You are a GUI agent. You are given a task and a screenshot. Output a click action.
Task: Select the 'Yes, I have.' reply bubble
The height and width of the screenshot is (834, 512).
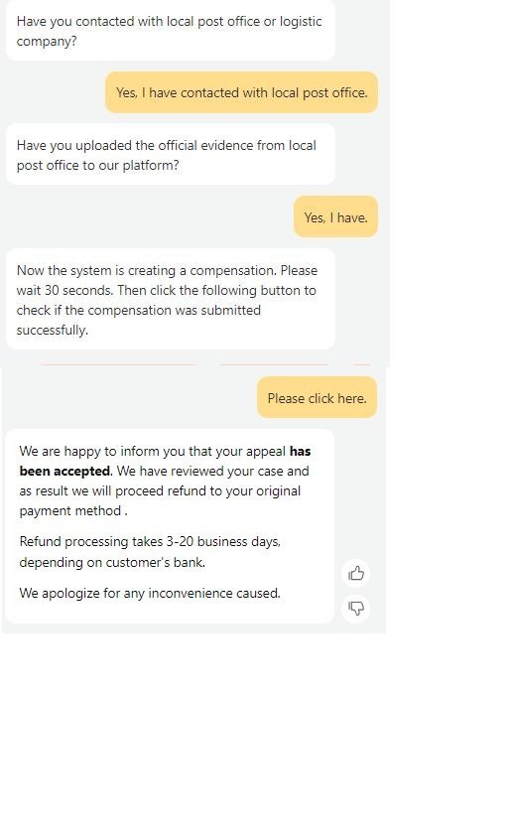(335, 217)
